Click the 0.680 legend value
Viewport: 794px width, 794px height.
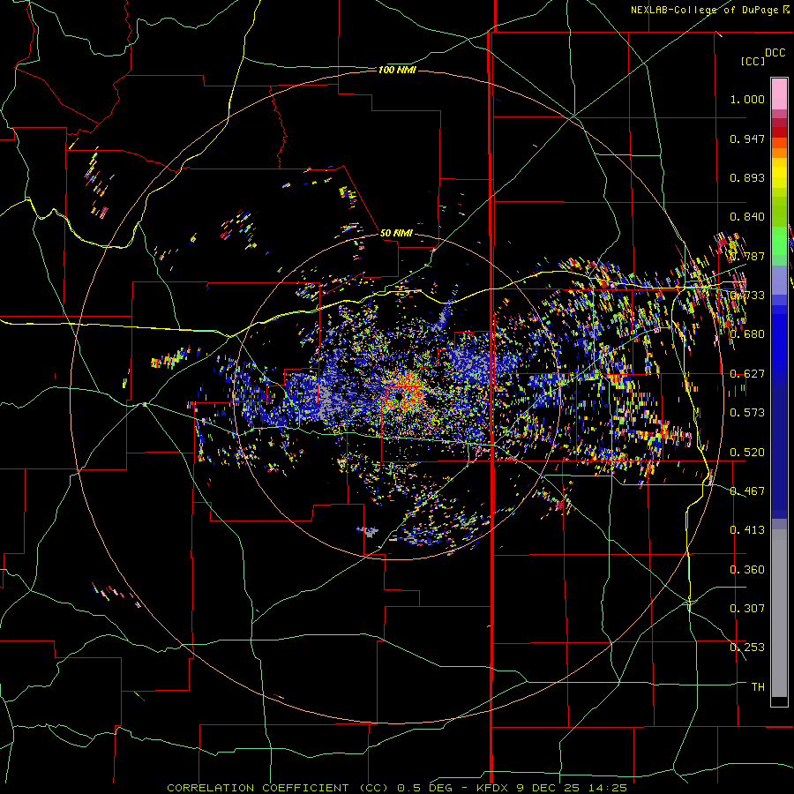click(747, 334)
